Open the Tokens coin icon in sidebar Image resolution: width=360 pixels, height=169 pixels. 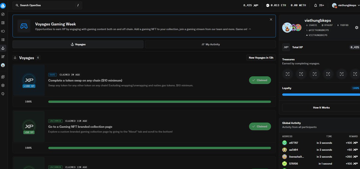point(3,31)
